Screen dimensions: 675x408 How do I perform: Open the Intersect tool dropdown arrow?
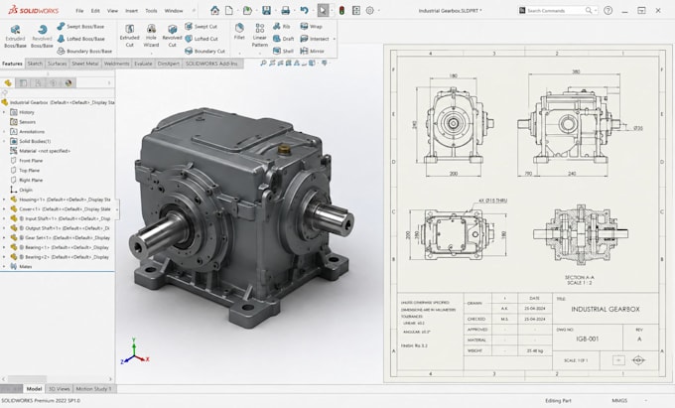335,39
